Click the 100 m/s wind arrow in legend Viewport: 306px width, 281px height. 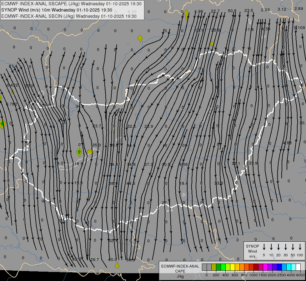[300, 247]
